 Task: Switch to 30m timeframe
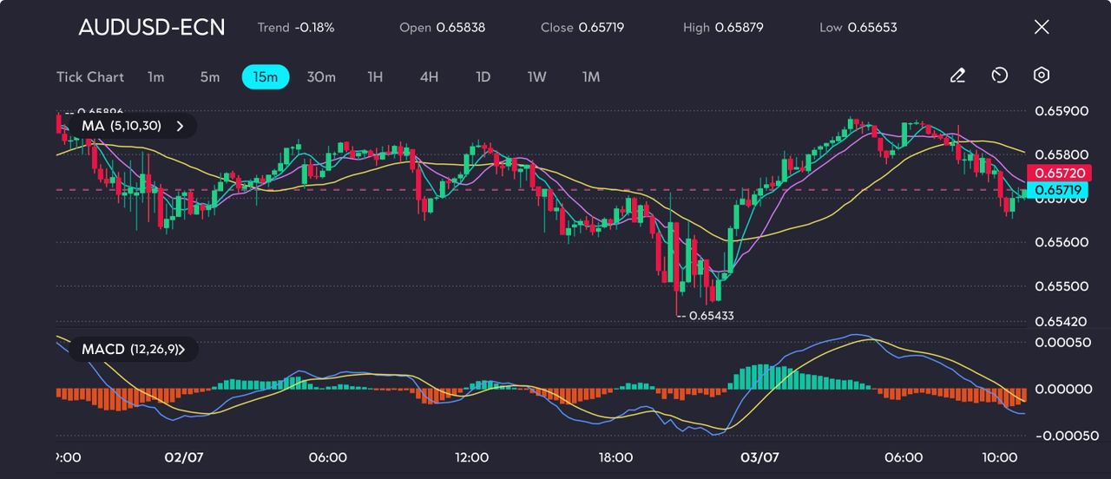point(321,77)
